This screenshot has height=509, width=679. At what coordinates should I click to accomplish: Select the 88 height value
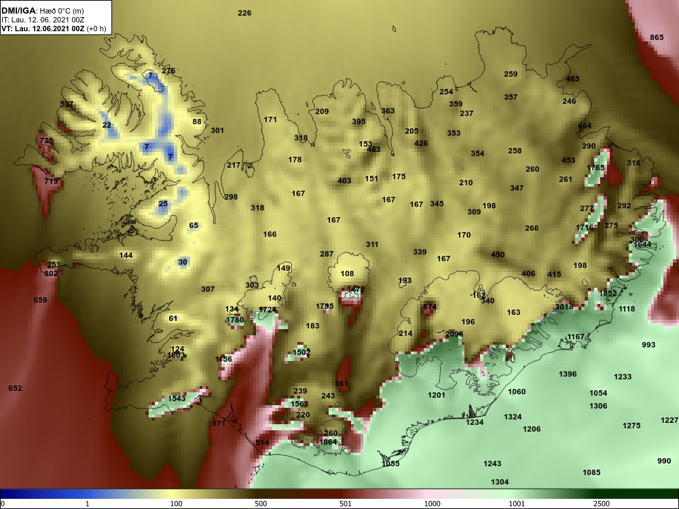[197, 121]
